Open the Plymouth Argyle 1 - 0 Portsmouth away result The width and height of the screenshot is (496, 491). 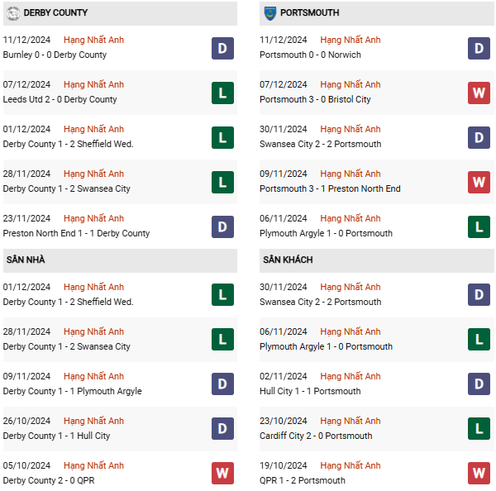pos(326,346)
